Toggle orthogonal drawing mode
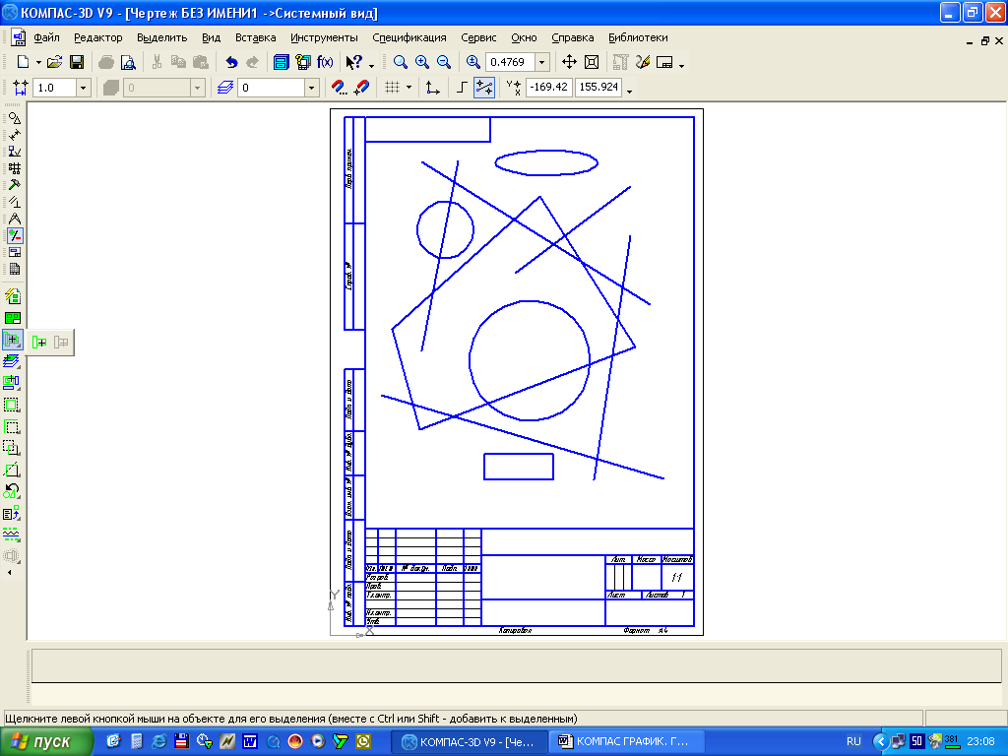Screen dimensions: 1008x756 point(463,88)
